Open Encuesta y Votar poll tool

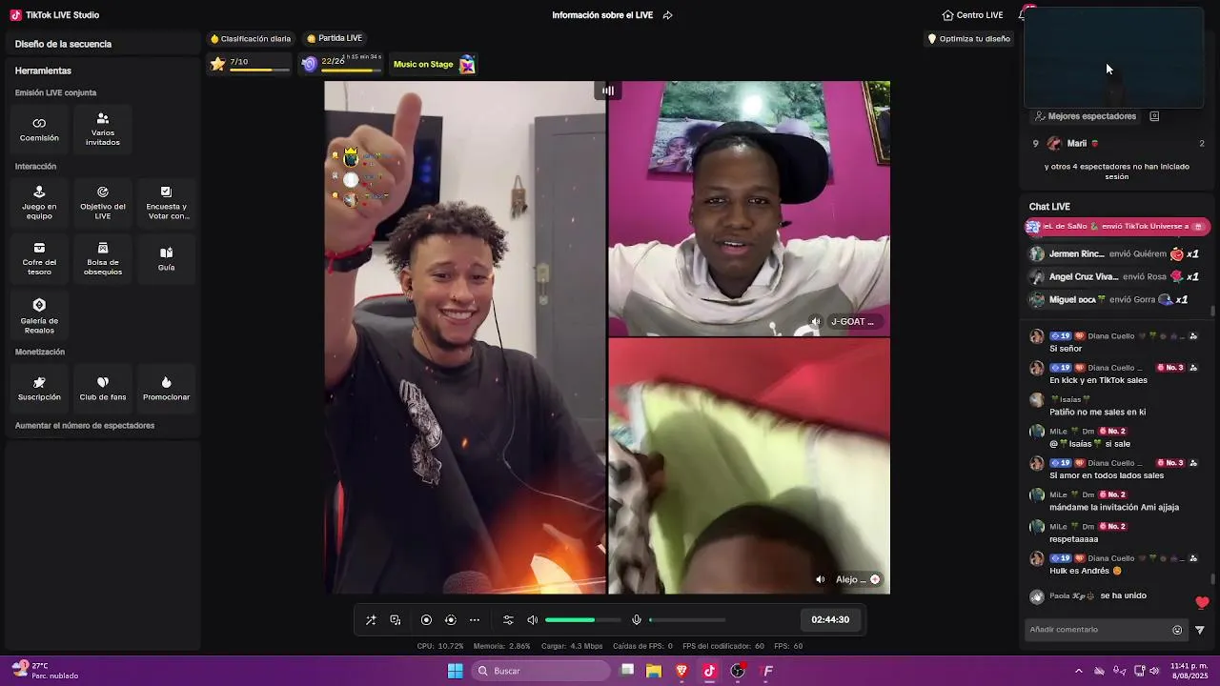(167, 203)
